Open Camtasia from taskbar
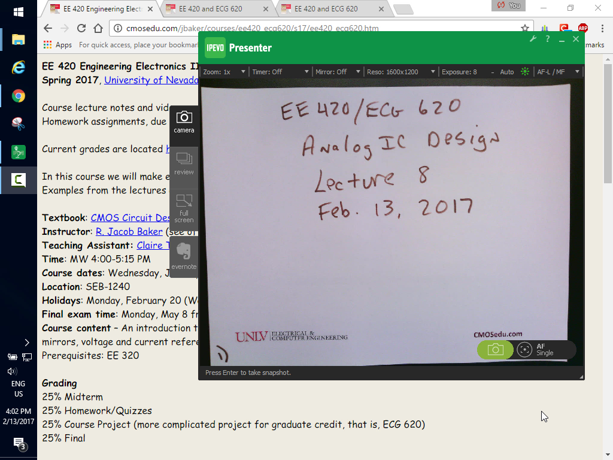Viewport: 613px width, 460px height. (x=19, y=180)
